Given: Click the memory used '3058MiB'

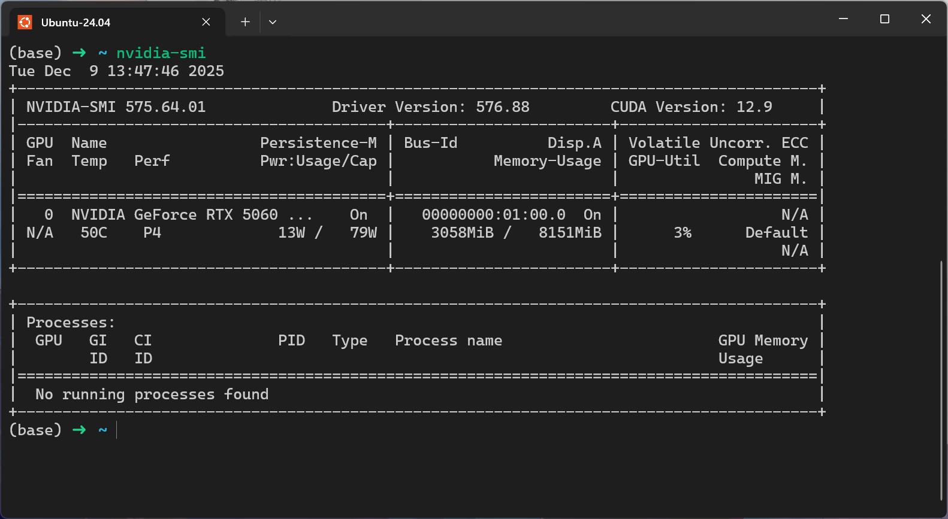Looking at the screenshot, I should point(462,233).
